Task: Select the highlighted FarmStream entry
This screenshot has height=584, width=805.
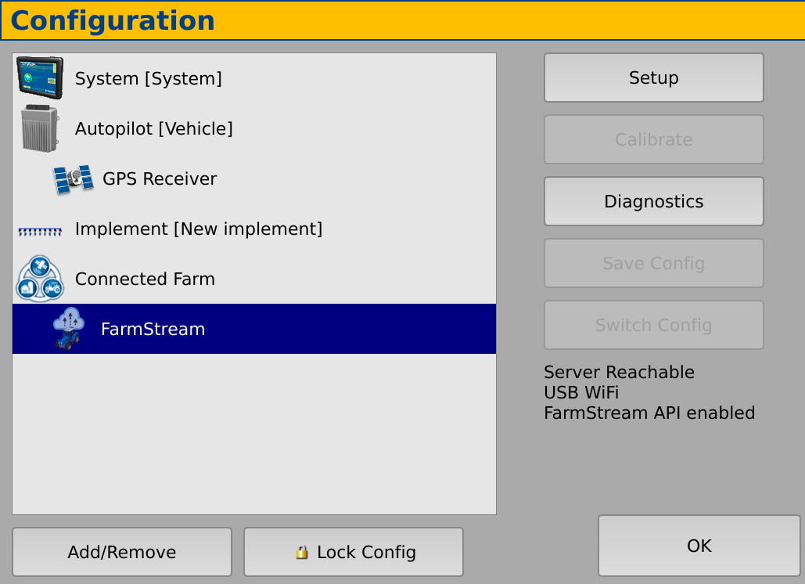Action: point(254,329)
